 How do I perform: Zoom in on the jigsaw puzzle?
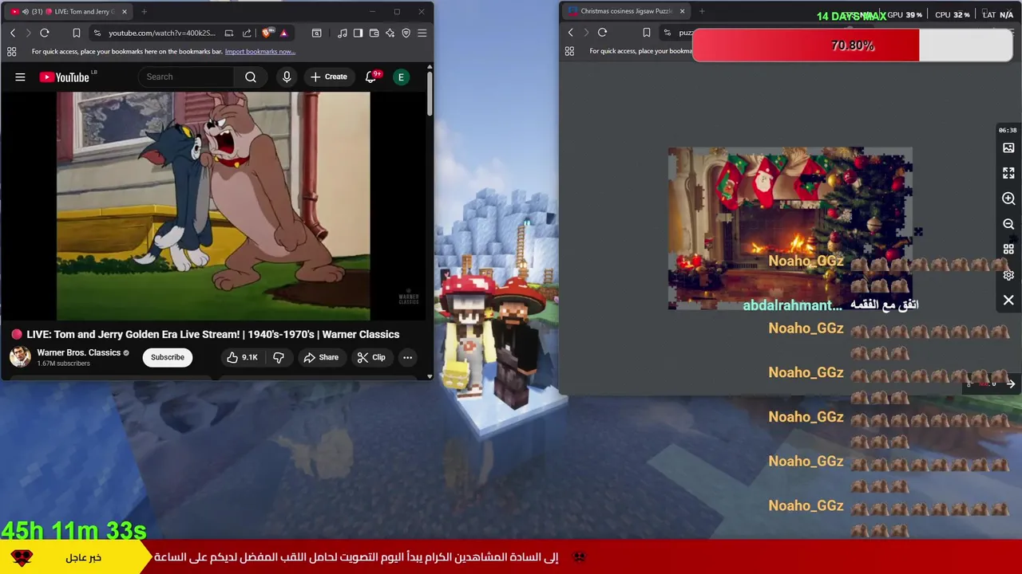[1008, 199]
